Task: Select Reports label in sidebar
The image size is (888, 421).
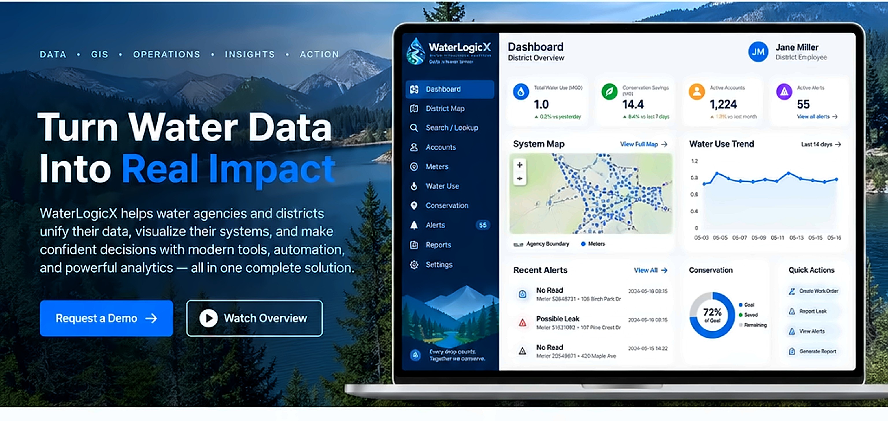Action: click(438, 245)
